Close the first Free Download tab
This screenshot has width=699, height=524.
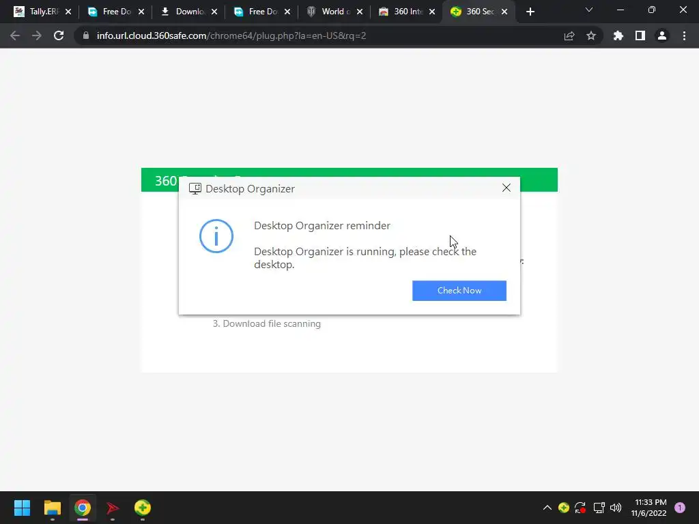(x=141, y=12)
